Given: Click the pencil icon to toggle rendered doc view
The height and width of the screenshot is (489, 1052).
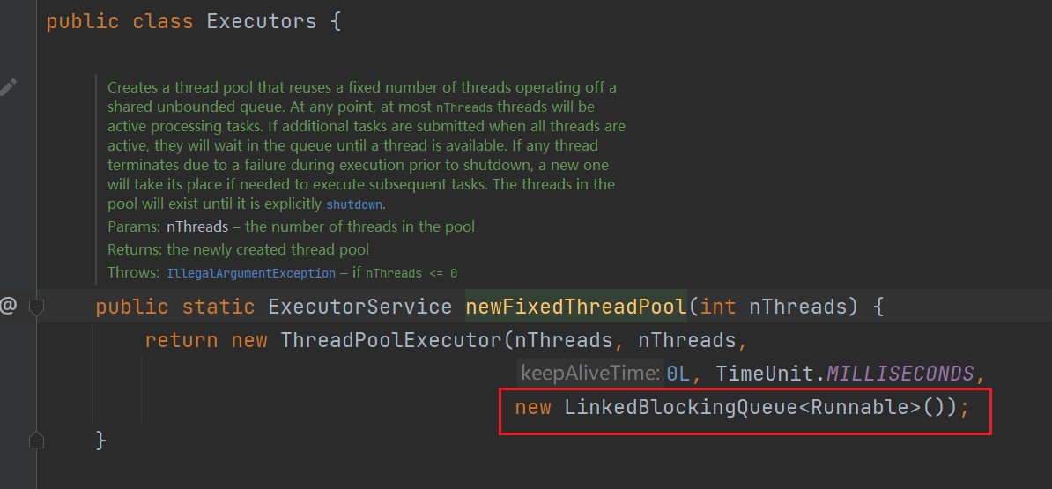Looking at the screenshot, I should click(x=7, y=86).
